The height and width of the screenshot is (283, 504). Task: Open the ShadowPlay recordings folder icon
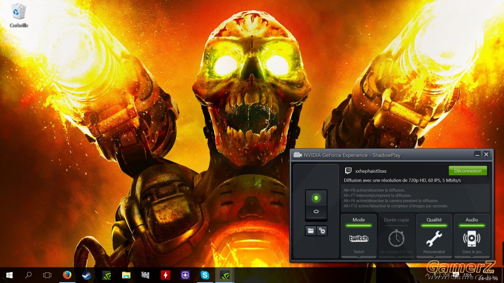(311, 231)
